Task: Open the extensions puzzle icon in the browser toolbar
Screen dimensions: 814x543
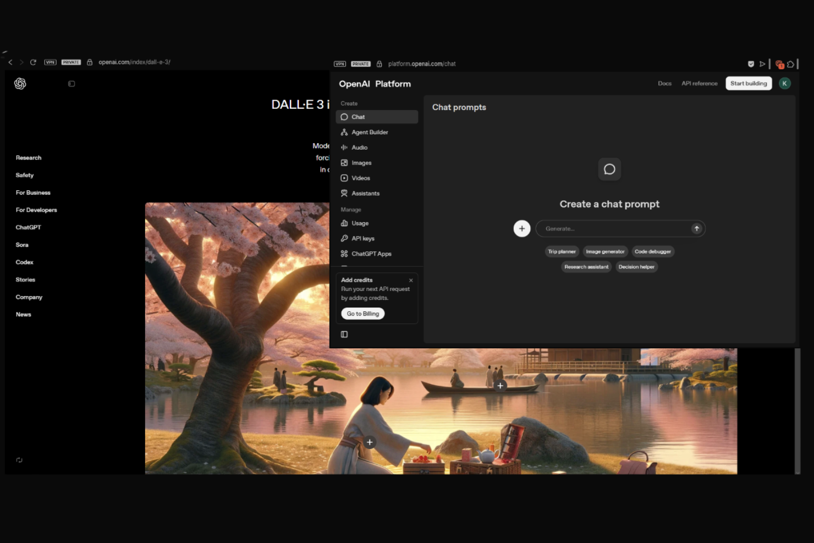Action: 790,64
